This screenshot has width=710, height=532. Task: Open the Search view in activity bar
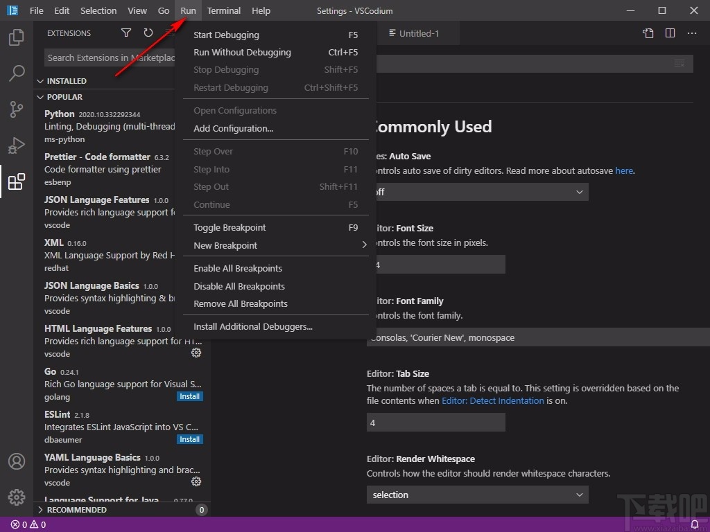(17, 73)
